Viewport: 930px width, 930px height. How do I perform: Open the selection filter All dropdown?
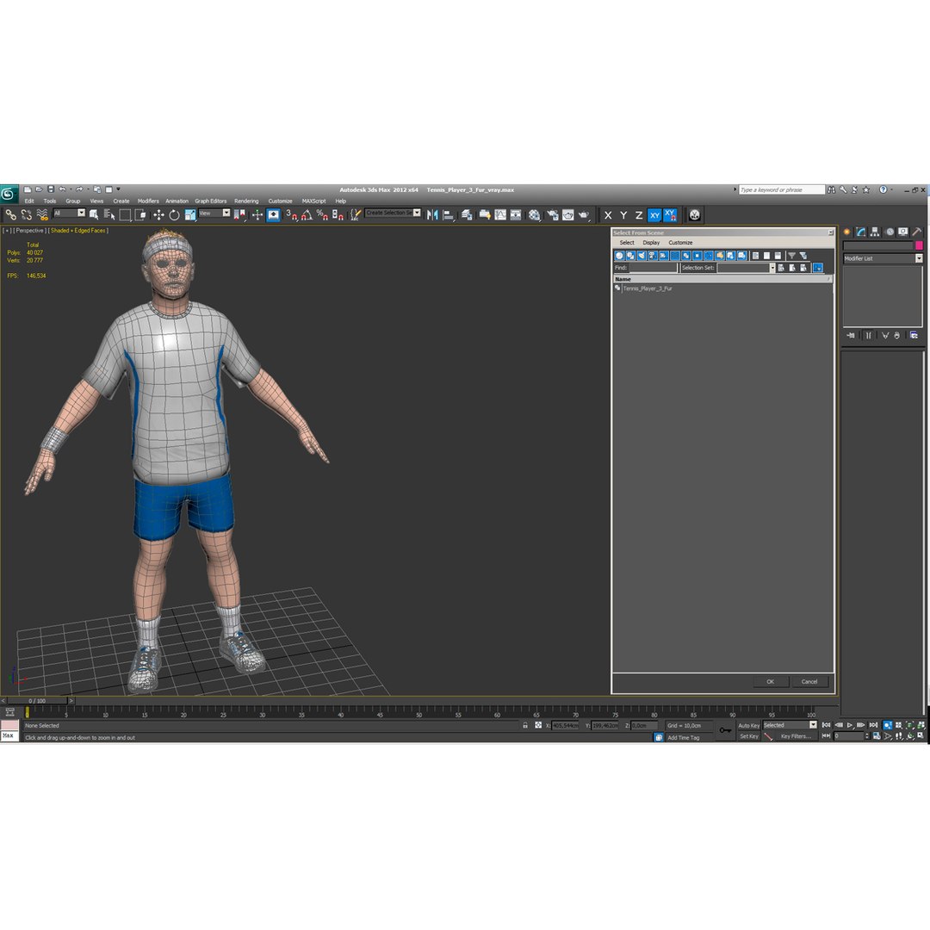(81, 213)
